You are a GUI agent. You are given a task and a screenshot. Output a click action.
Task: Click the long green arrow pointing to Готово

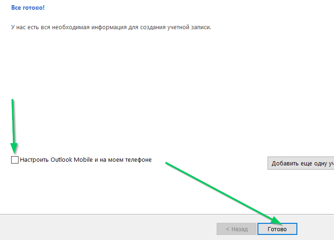click(x=223, y=191)
